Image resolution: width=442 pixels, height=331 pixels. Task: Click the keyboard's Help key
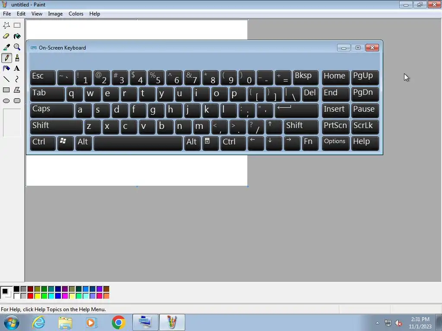(x=365, y=143)
